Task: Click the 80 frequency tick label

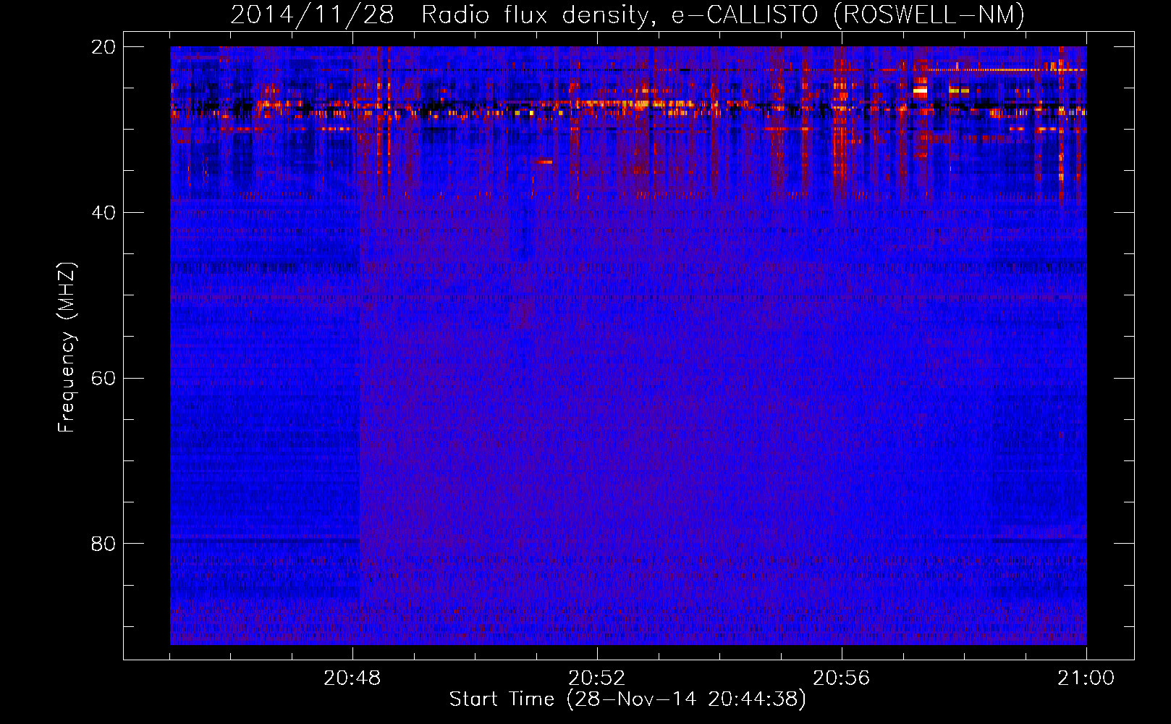Action: click(103, 544)
